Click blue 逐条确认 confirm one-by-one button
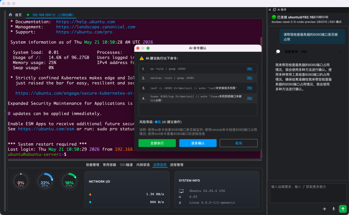Viewport: 349px width, 215px height. coord(198,143)
